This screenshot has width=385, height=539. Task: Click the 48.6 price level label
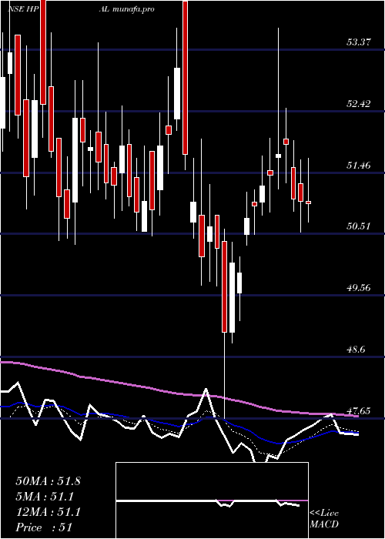[356, 350]
